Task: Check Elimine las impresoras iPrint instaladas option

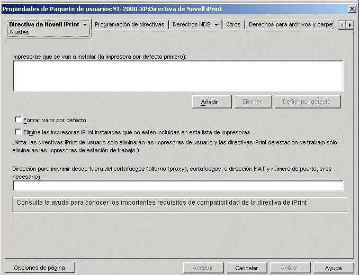Action: click(x=18, y=132)
